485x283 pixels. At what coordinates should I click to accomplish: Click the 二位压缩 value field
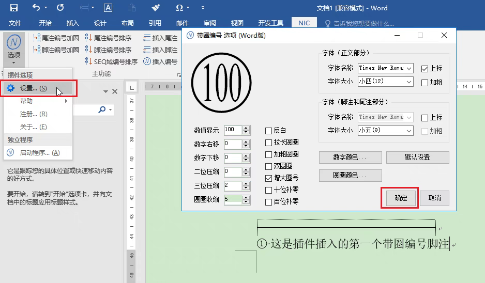pyautogui.click(x=233, y=172)
